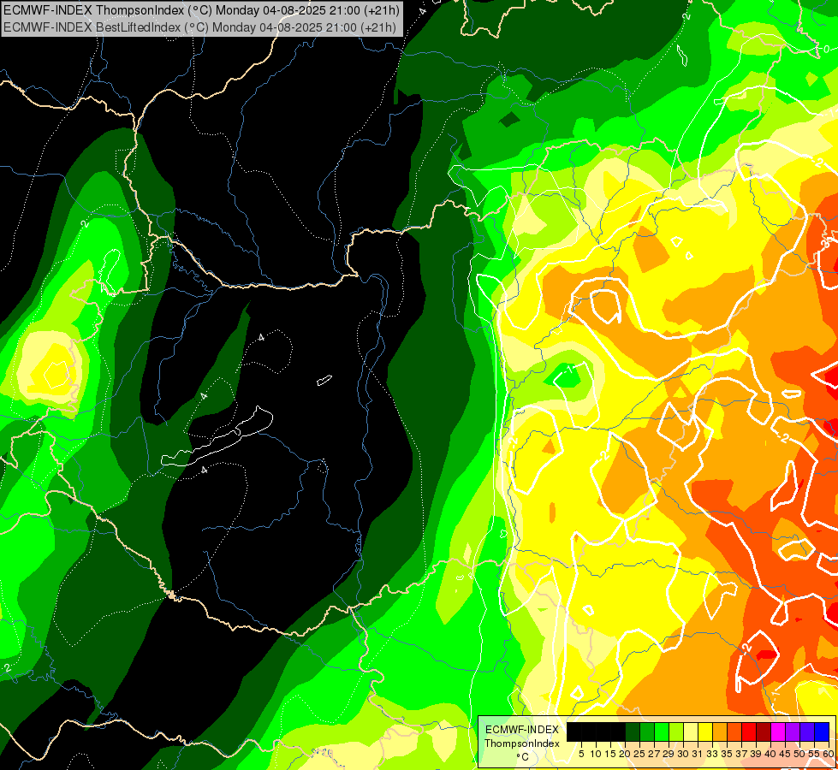
Task: Click the bright red 37–39 legend swatch
Action: (x=749, y=731)
